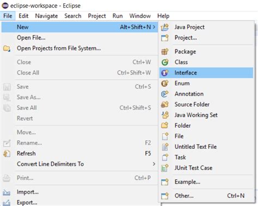Select the highlighted Interface entry
258x206 pixels.
point(206,73)
